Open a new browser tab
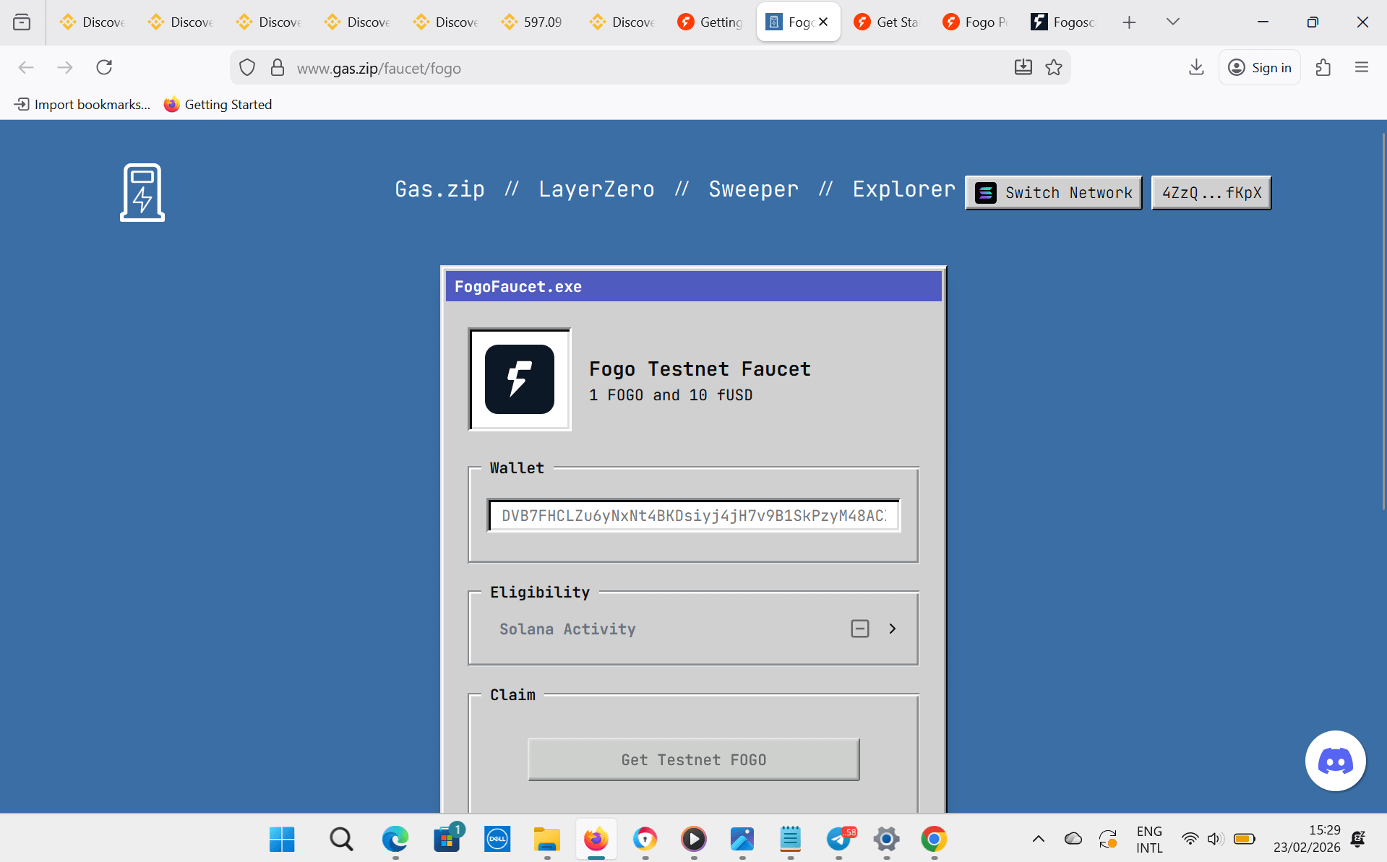 [1129, 22]
